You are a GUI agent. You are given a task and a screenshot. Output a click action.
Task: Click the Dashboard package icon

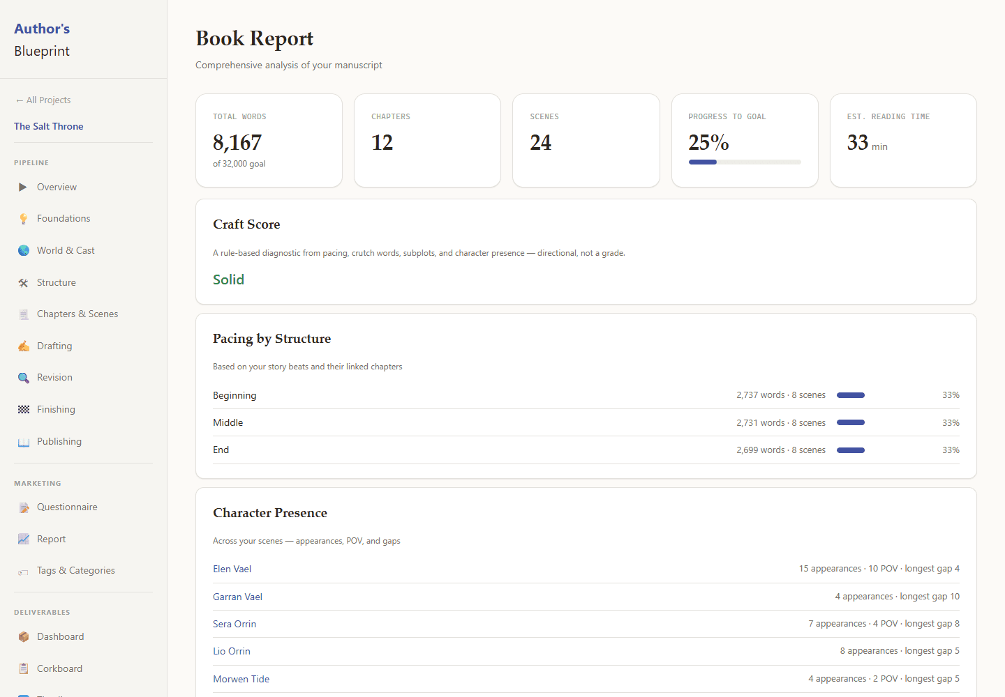[23, 636]
